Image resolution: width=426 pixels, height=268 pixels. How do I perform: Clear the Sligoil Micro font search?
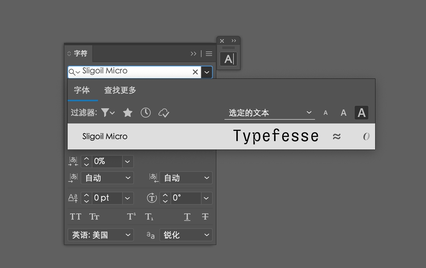pyautogui.click(x=195, y=72)
